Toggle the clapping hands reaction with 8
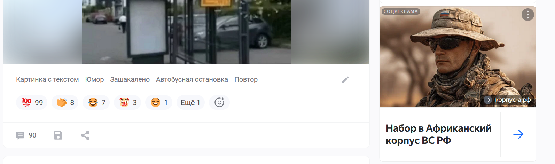The height and width of the screenshot is (164, 555). pyautogui.click(x=65, y=102)
